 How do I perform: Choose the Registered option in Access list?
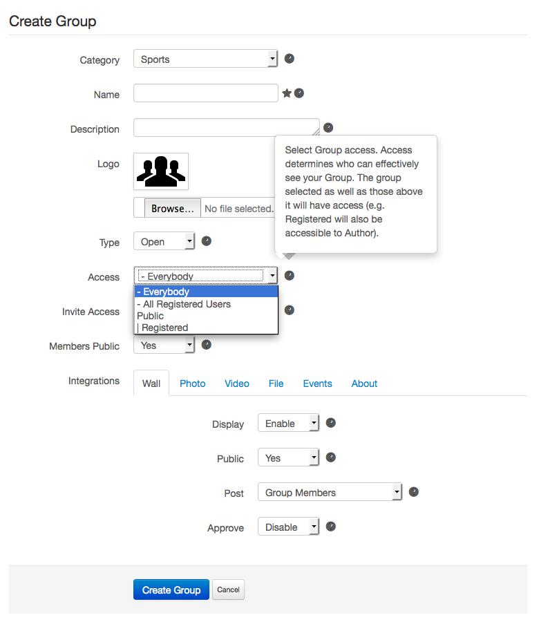tap(206, 328)
